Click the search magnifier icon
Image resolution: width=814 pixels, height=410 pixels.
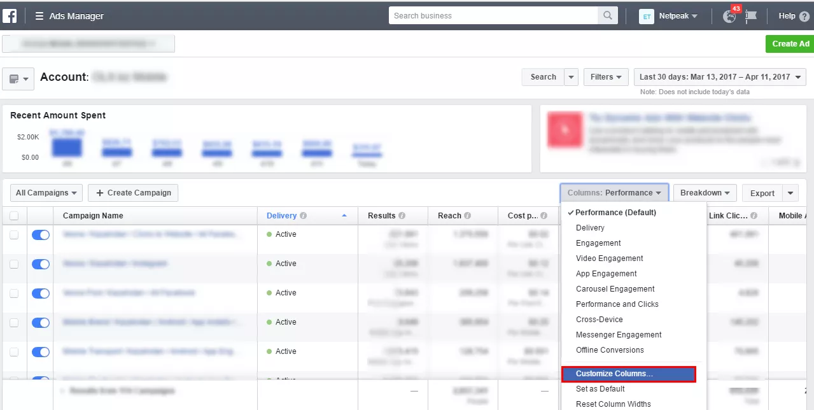(x=608, y=16)
